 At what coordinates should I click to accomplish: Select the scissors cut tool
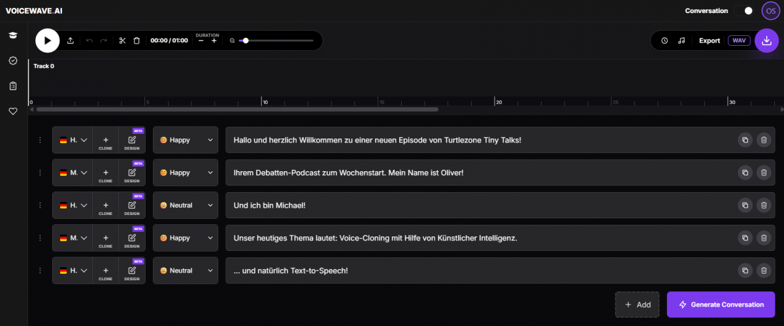pos(122,41)
